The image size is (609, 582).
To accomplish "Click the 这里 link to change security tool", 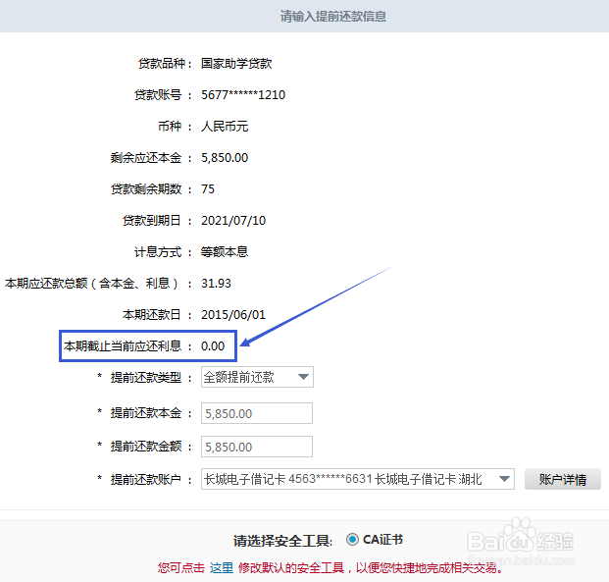I will [x=222, y=567].
